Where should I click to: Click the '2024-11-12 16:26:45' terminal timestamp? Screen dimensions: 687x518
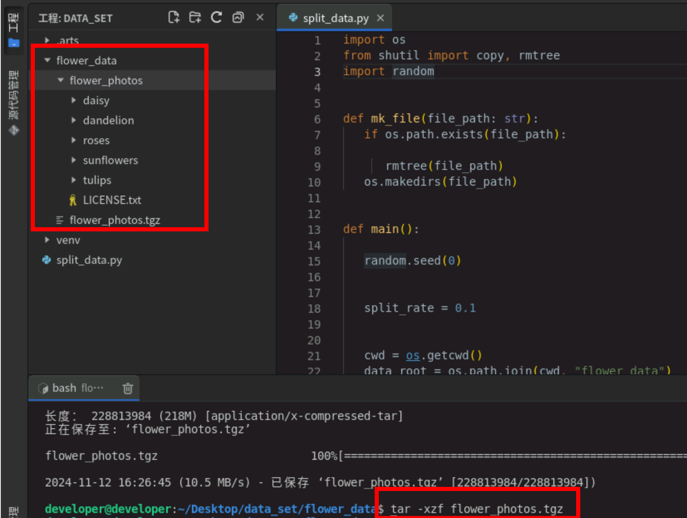tap(108, 483)
